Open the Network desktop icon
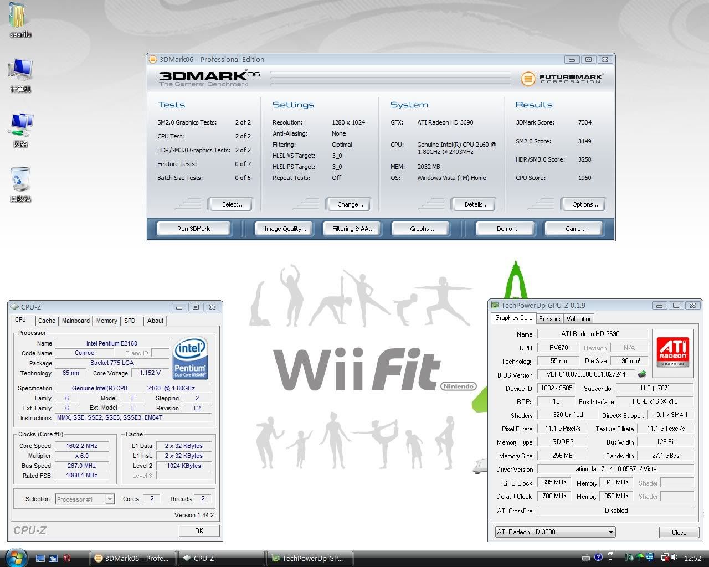 (x=20, y=131)
